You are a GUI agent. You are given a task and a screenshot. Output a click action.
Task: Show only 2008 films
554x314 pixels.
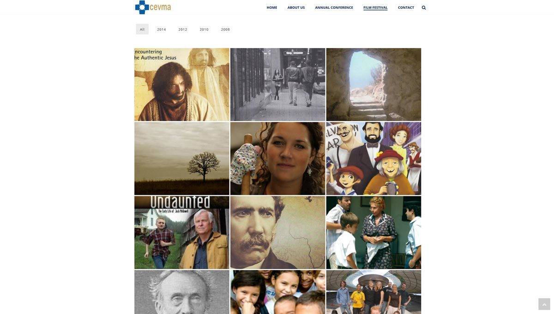[225, 29]
